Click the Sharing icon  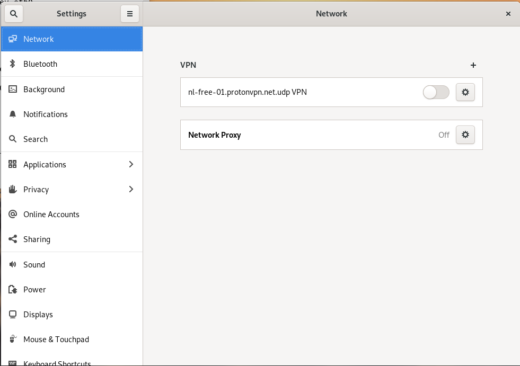point(13,239)
